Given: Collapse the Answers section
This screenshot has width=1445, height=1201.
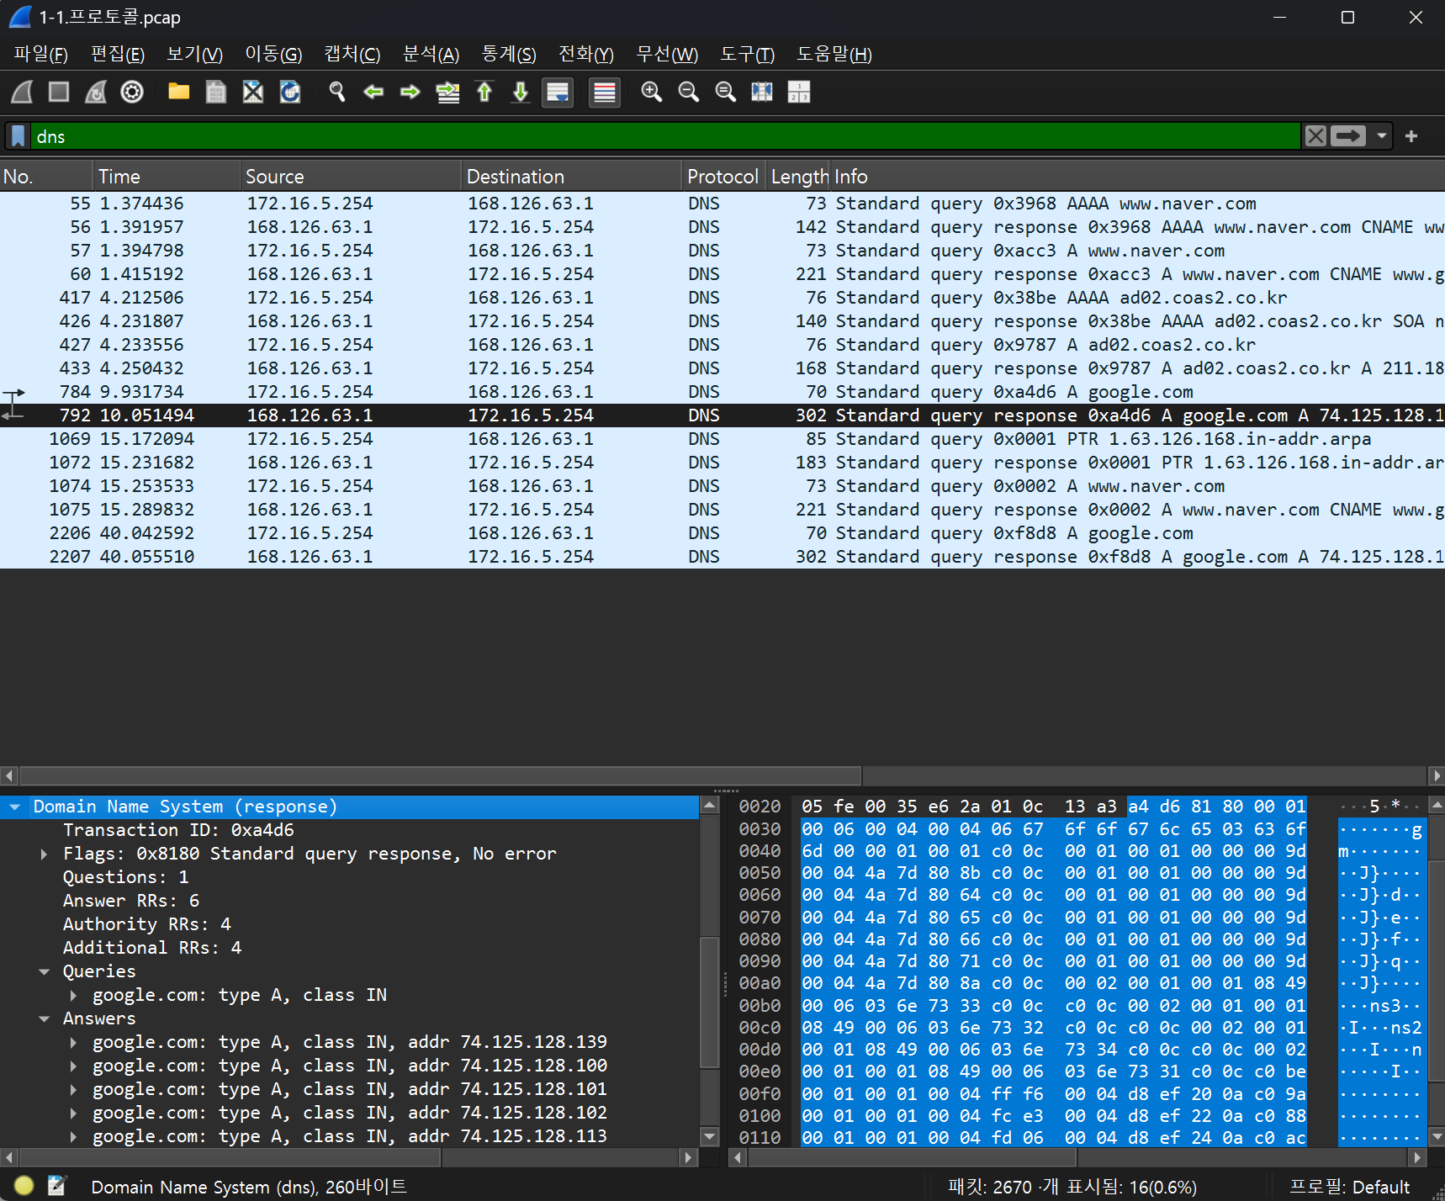Looking at the screenshot, I should 44,1018.
